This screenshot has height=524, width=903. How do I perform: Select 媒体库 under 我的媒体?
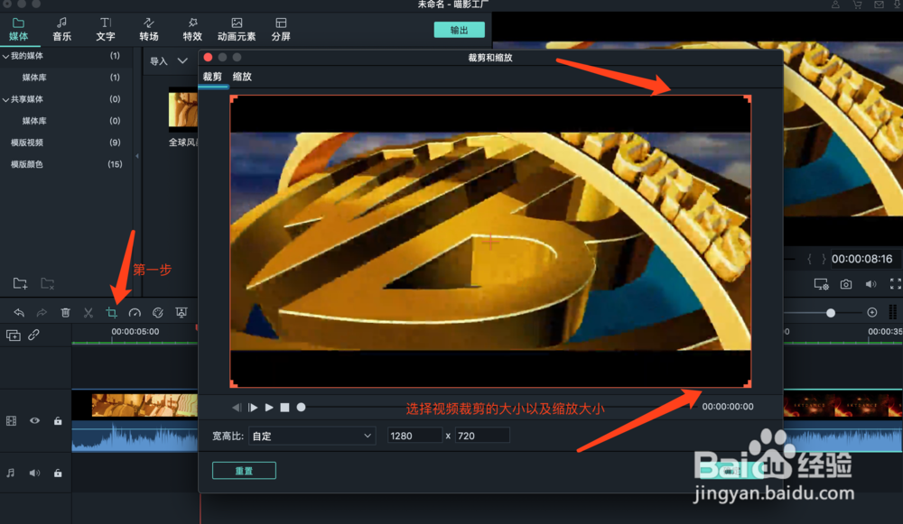[34, 77]
